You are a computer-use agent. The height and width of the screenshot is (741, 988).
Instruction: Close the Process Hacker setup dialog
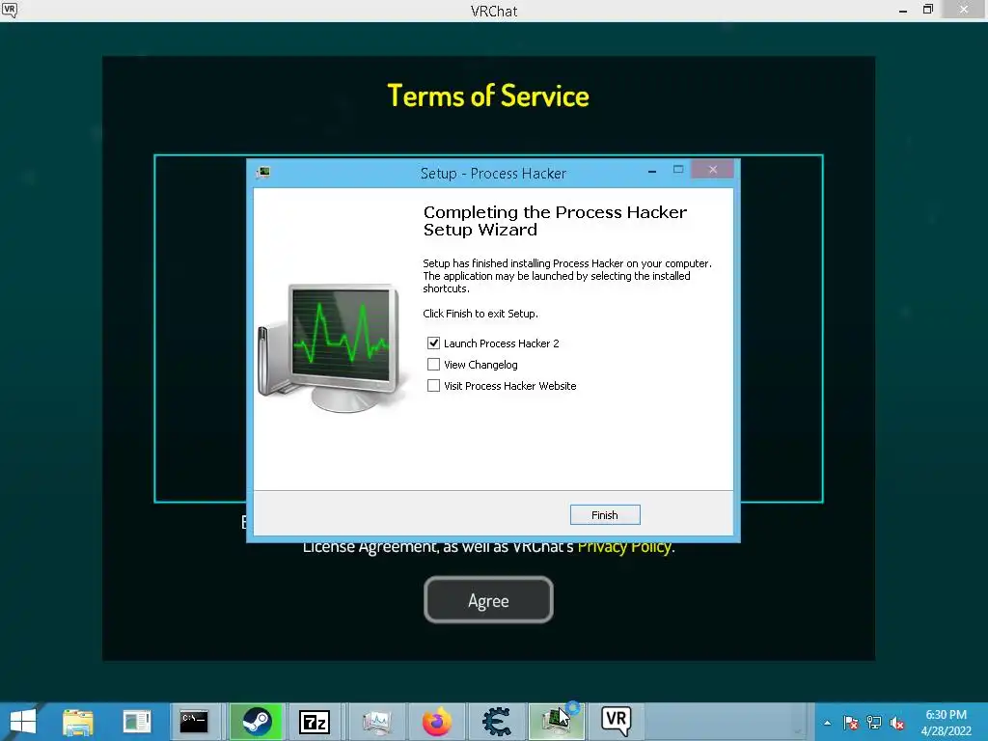pyautogui.click(x=713, y=170)
